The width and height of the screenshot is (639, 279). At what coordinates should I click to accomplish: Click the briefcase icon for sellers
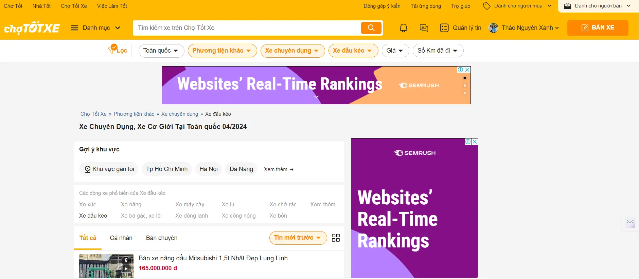click(567, 6)
